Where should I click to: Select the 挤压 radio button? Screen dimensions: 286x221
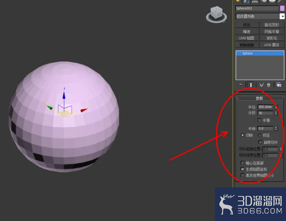259,135
